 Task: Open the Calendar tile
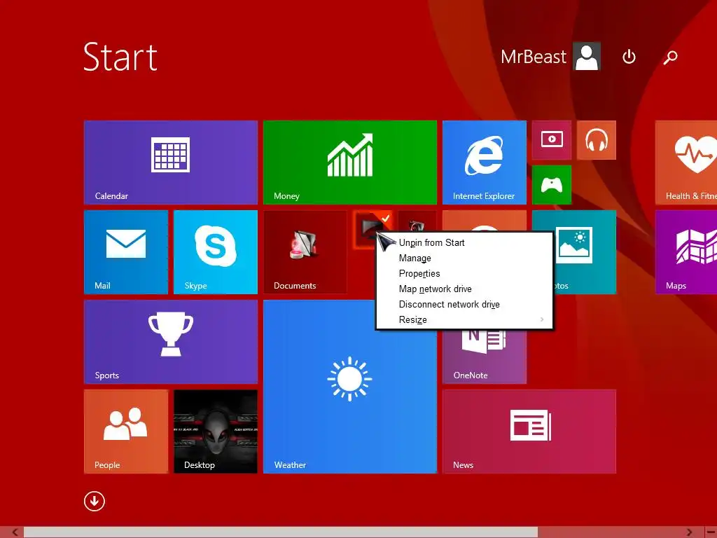click(x=171, y=163)
